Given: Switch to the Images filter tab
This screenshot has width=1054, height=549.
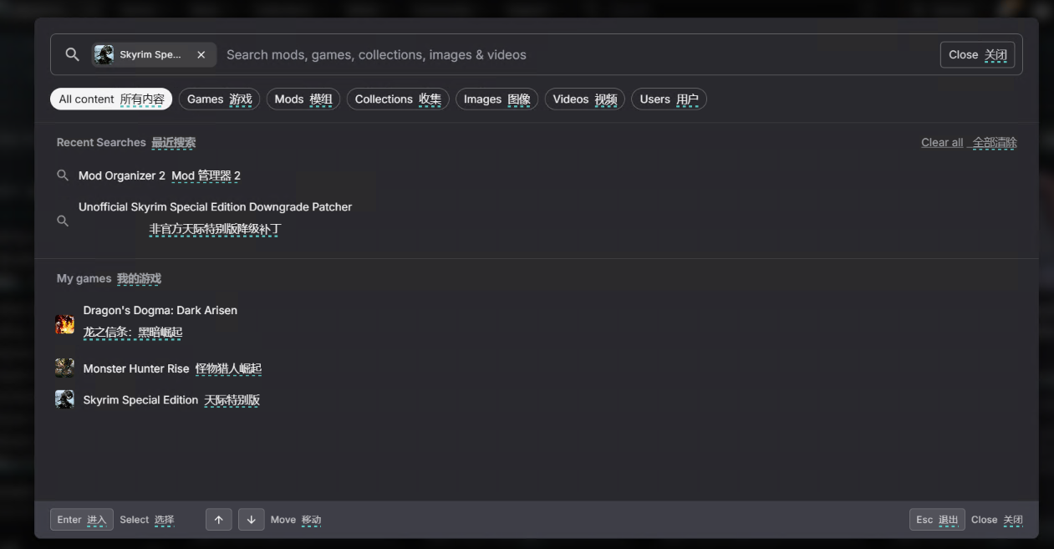Looking at the screenshot, I should (x=496, y=99).
